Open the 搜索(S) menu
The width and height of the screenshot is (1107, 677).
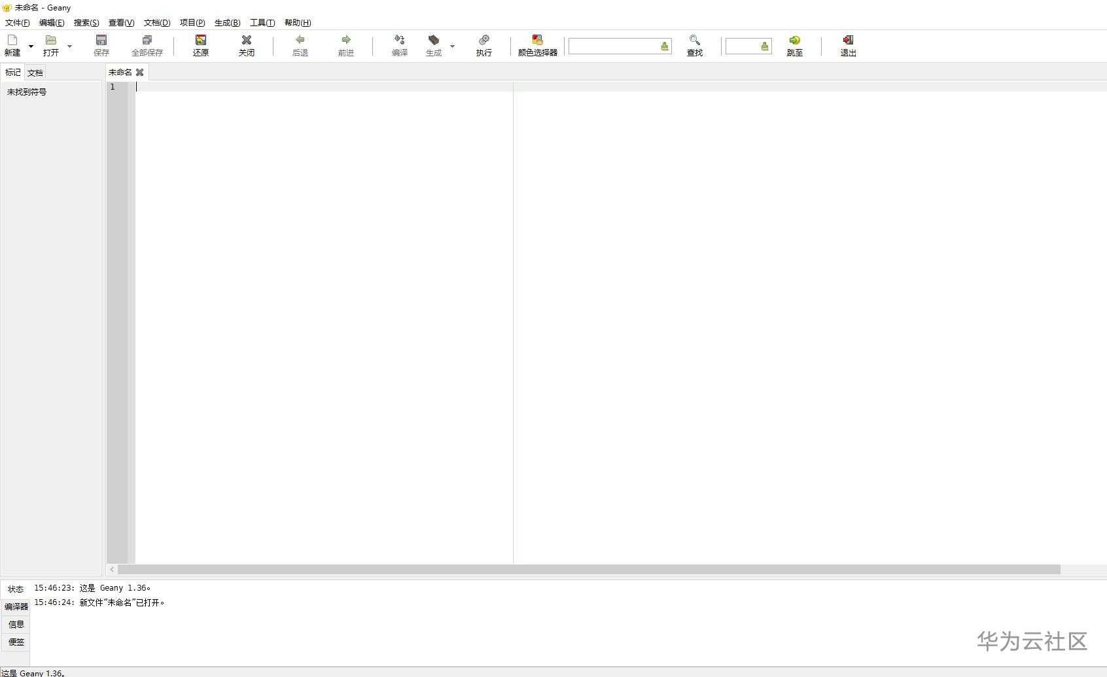coord(86,23)
